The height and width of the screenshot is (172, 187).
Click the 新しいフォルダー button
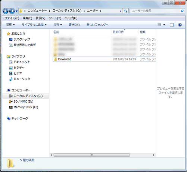(97, 25)
